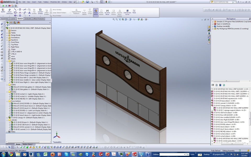Open the Insert menu
The width and height of the screenshot is (251, 157).
pos(34,2)
